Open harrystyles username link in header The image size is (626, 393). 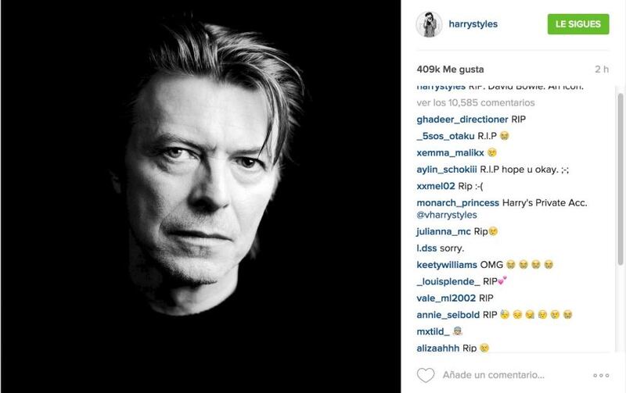click(473, 24)
